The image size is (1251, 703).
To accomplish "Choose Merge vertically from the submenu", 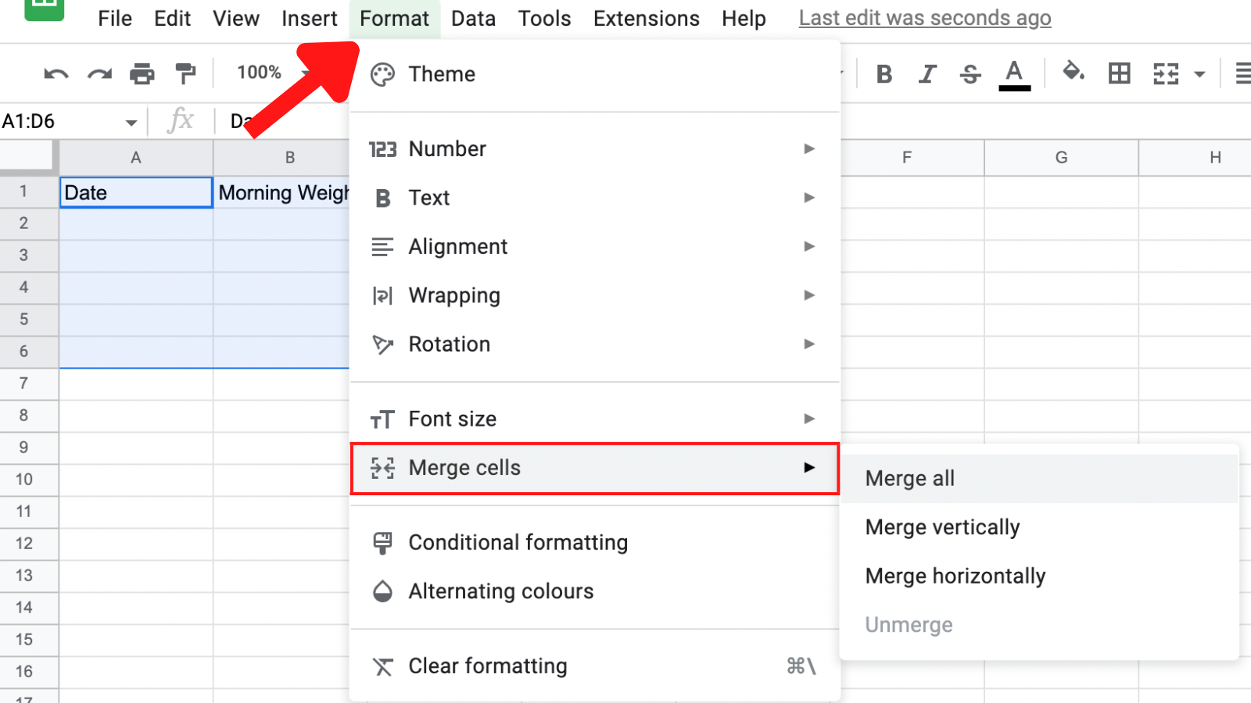I will (941, 526).
